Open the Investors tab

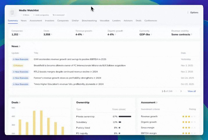pyautogui.click(x=49, y=21)
